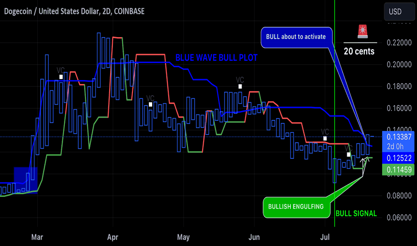Image resolution: width=417 pixels, height=246 pixels.
Task: Click the Jul label on time axis
Action: pos(325,237)
